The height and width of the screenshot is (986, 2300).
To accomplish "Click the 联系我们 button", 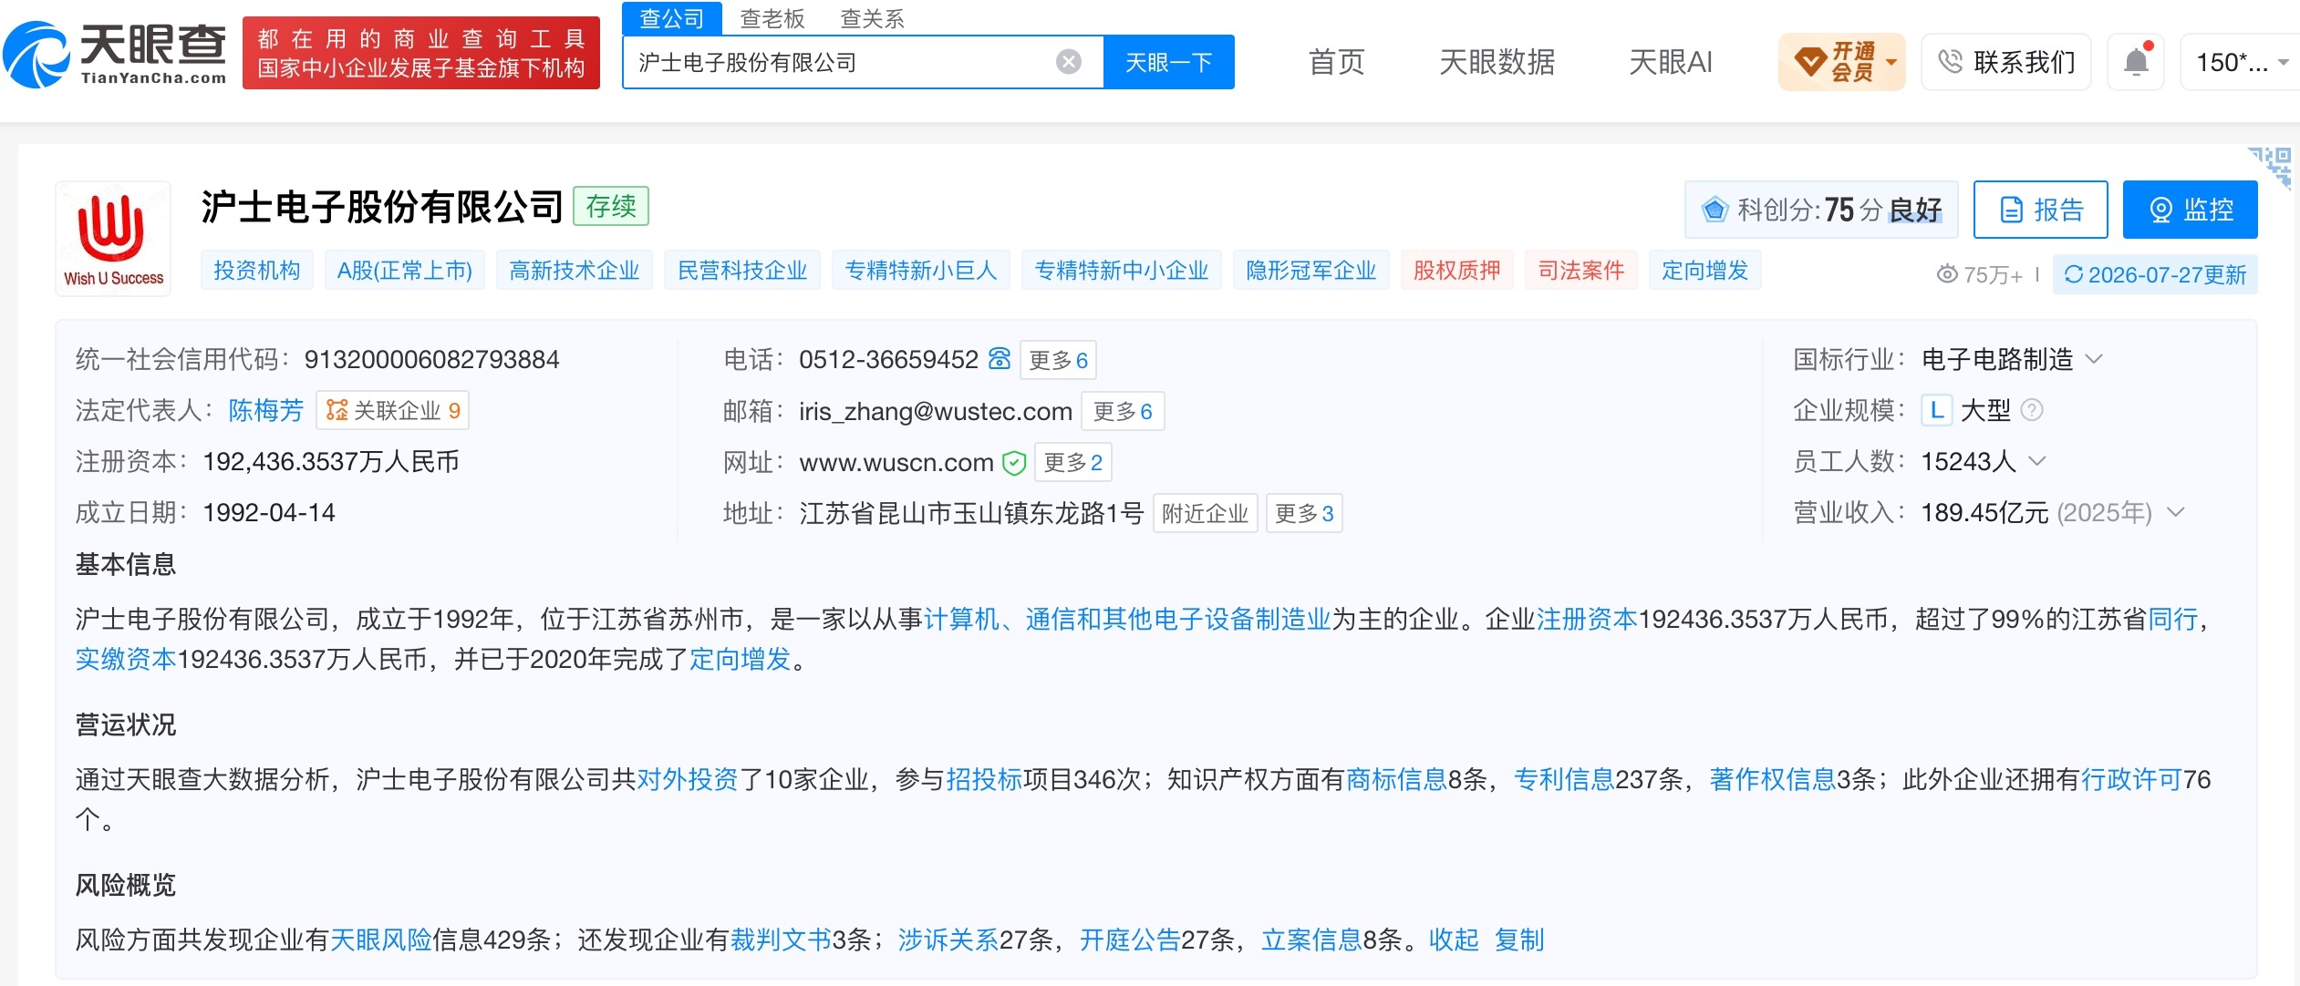I will click(2006, 62).
